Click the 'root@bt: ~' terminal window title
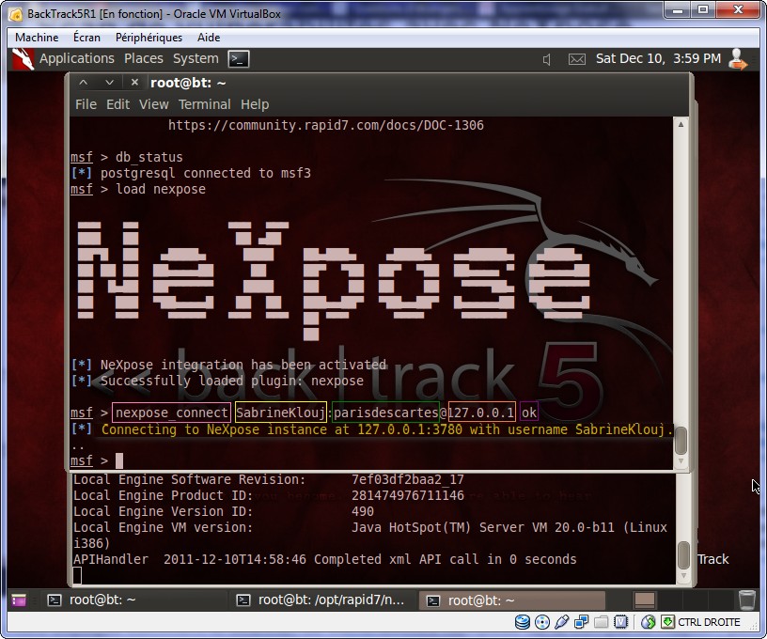 tap(188, 83)
